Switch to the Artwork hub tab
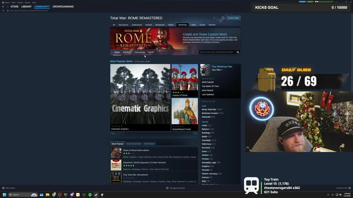Screen dimensions: 353x198 [149, 25]
